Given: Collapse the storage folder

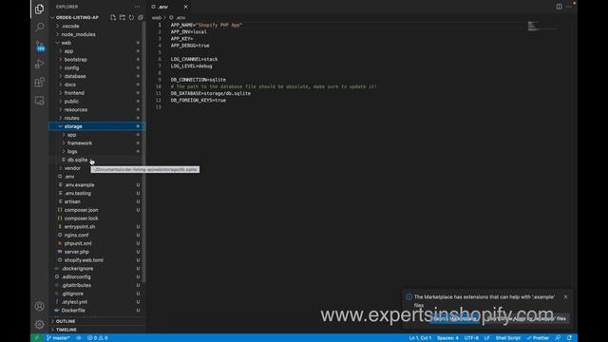Looking at the screenshot, I should [97, 126].
